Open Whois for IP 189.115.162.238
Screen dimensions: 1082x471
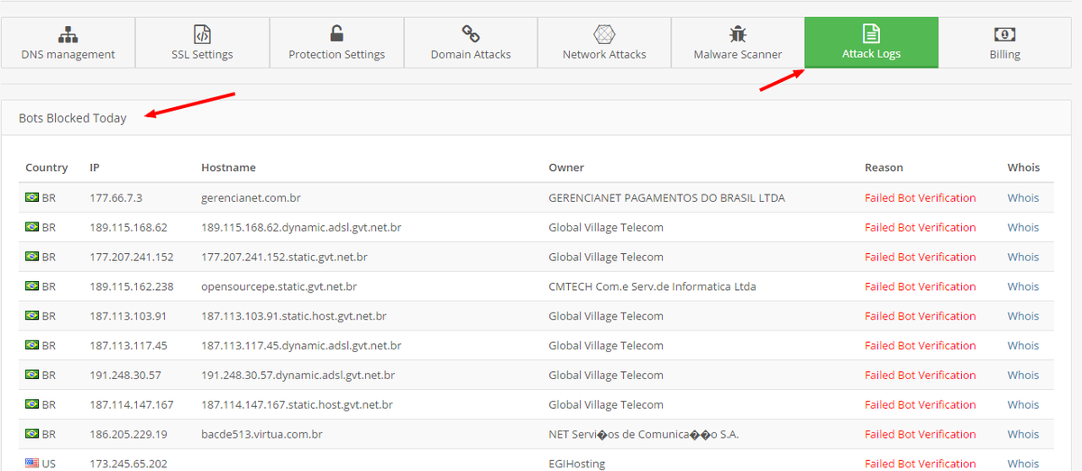(1023, 286)
